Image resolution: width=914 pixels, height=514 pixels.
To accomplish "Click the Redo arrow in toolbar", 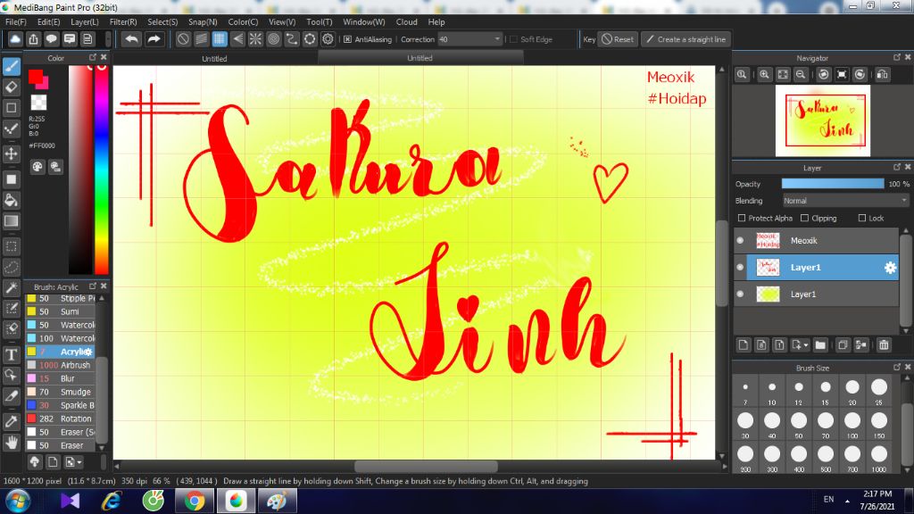I will click(154, 39).
